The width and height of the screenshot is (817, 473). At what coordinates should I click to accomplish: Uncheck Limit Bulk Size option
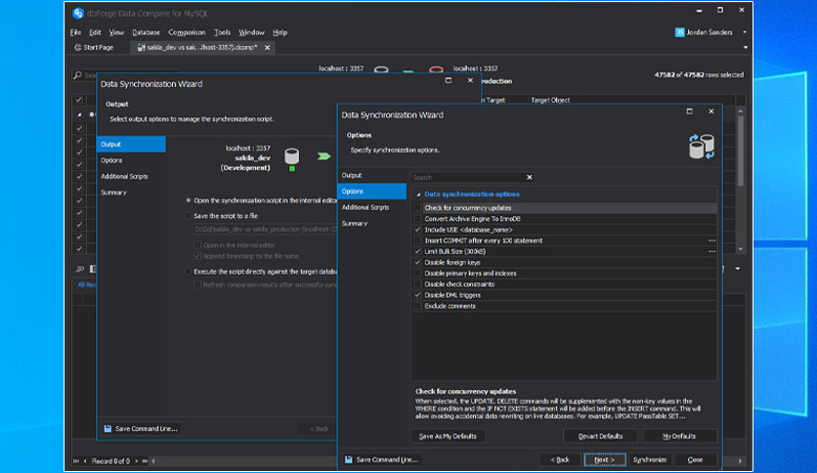418,251
